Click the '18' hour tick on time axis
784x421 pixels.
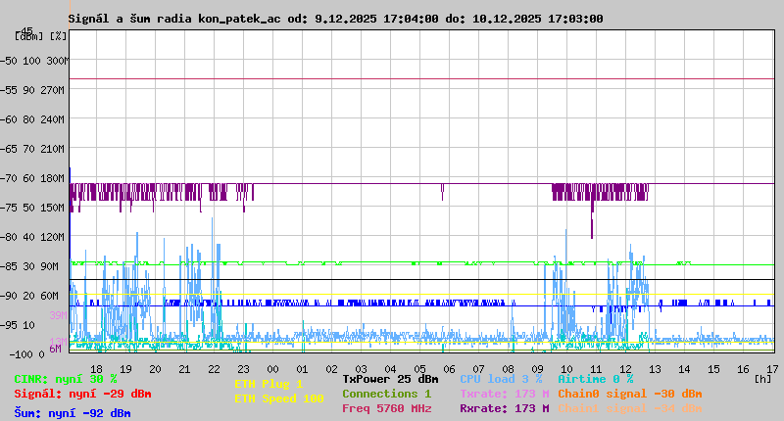pyautogui.click(x=96, y=369)
